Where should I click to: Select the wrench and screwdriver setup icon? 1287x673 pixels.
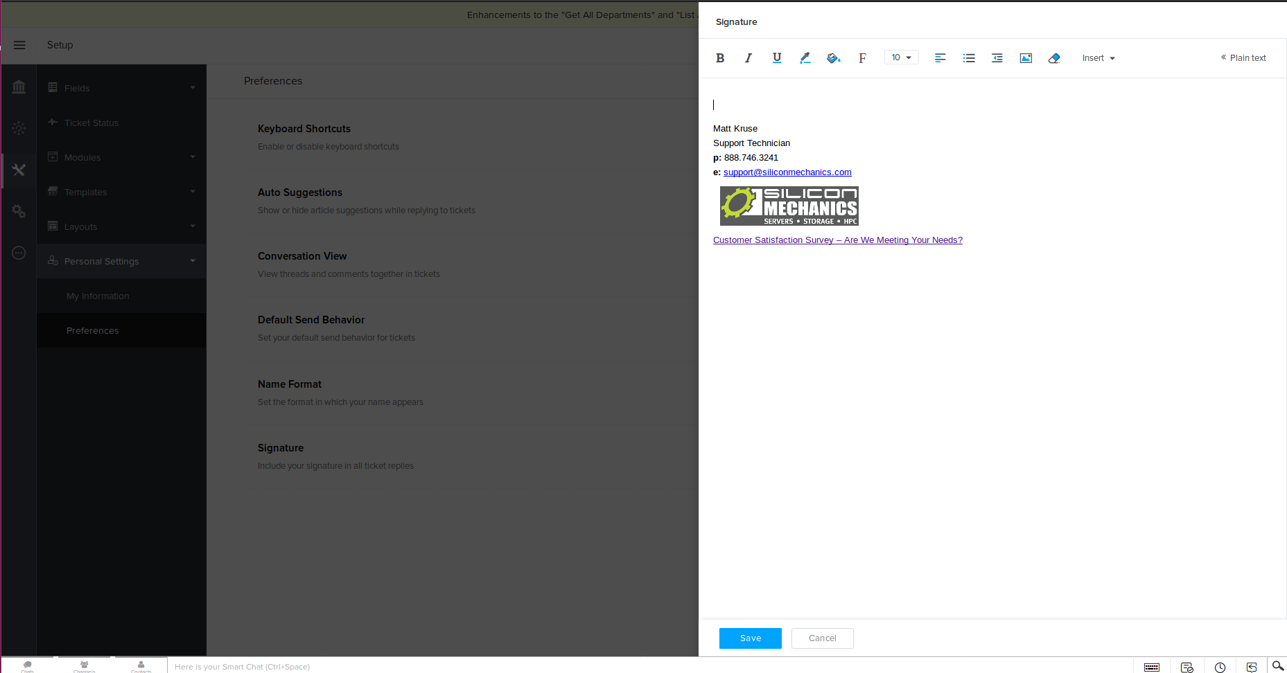(x=19, y=170)
